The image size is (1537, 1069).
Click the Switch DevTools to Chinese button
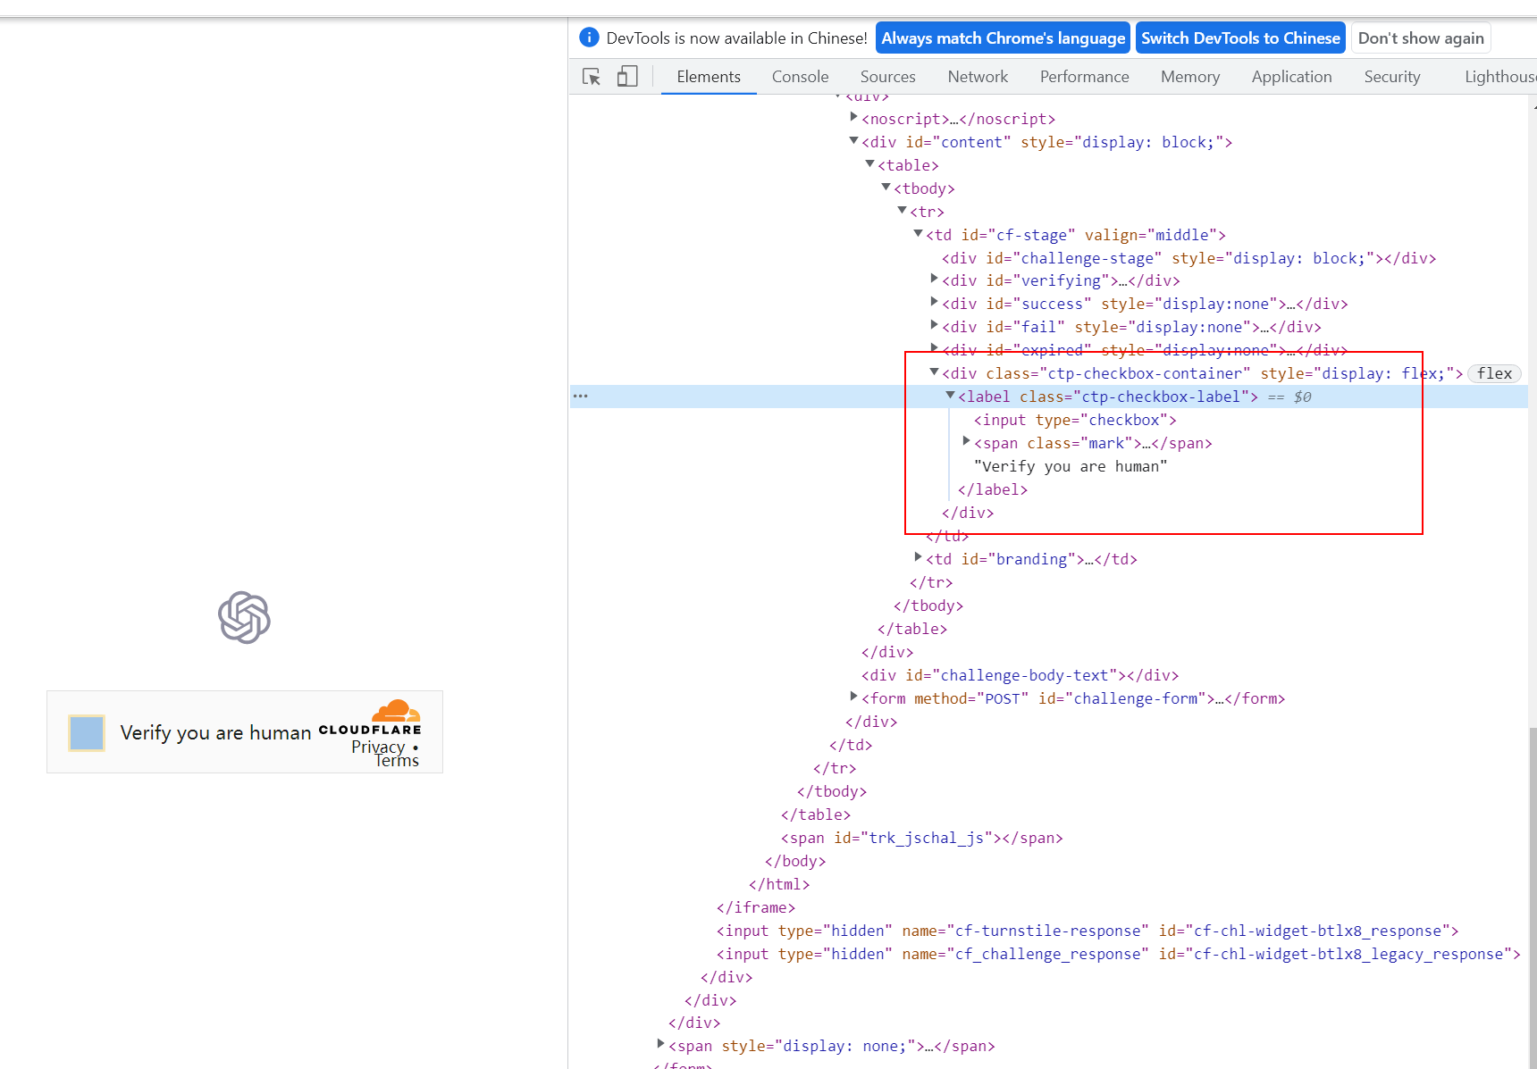(1240, 38)
